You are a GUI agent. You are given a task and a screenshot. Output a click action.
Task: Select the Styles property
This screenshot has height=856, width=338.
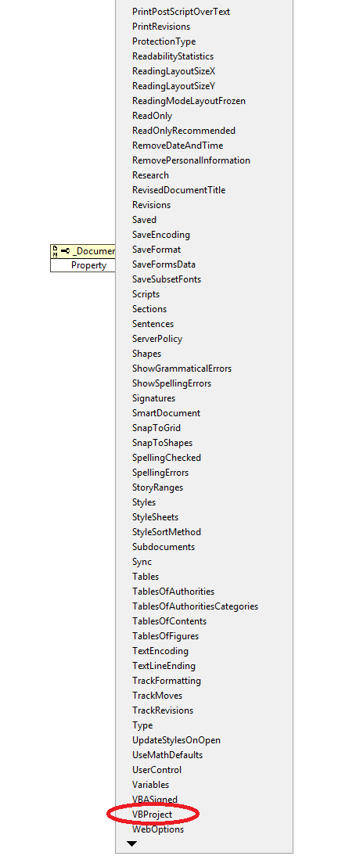click(x=144, y=502)
